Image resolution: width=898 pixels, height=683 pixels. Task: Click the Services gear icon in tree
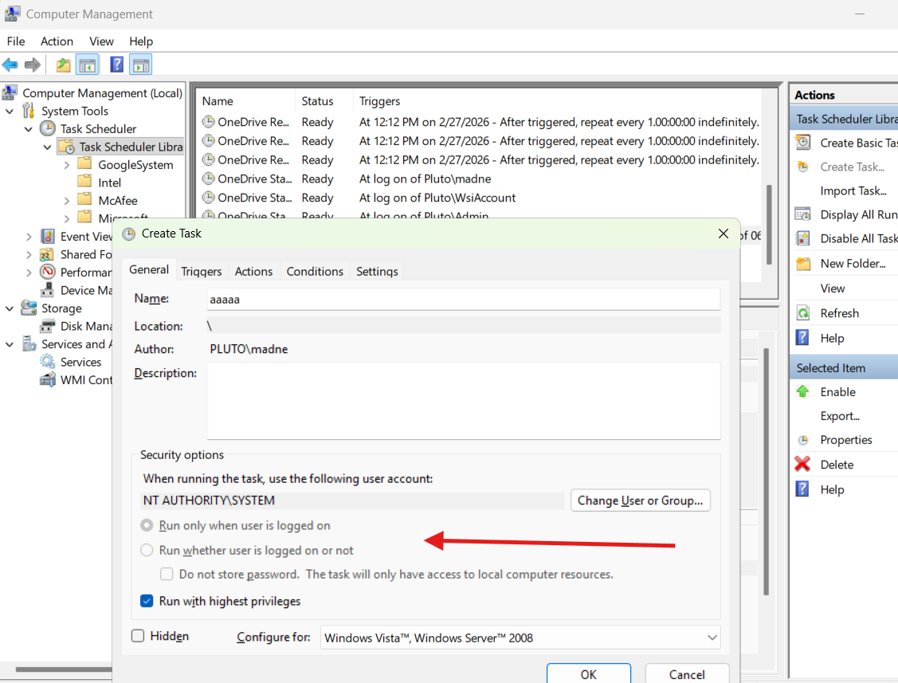pos(48,362)
